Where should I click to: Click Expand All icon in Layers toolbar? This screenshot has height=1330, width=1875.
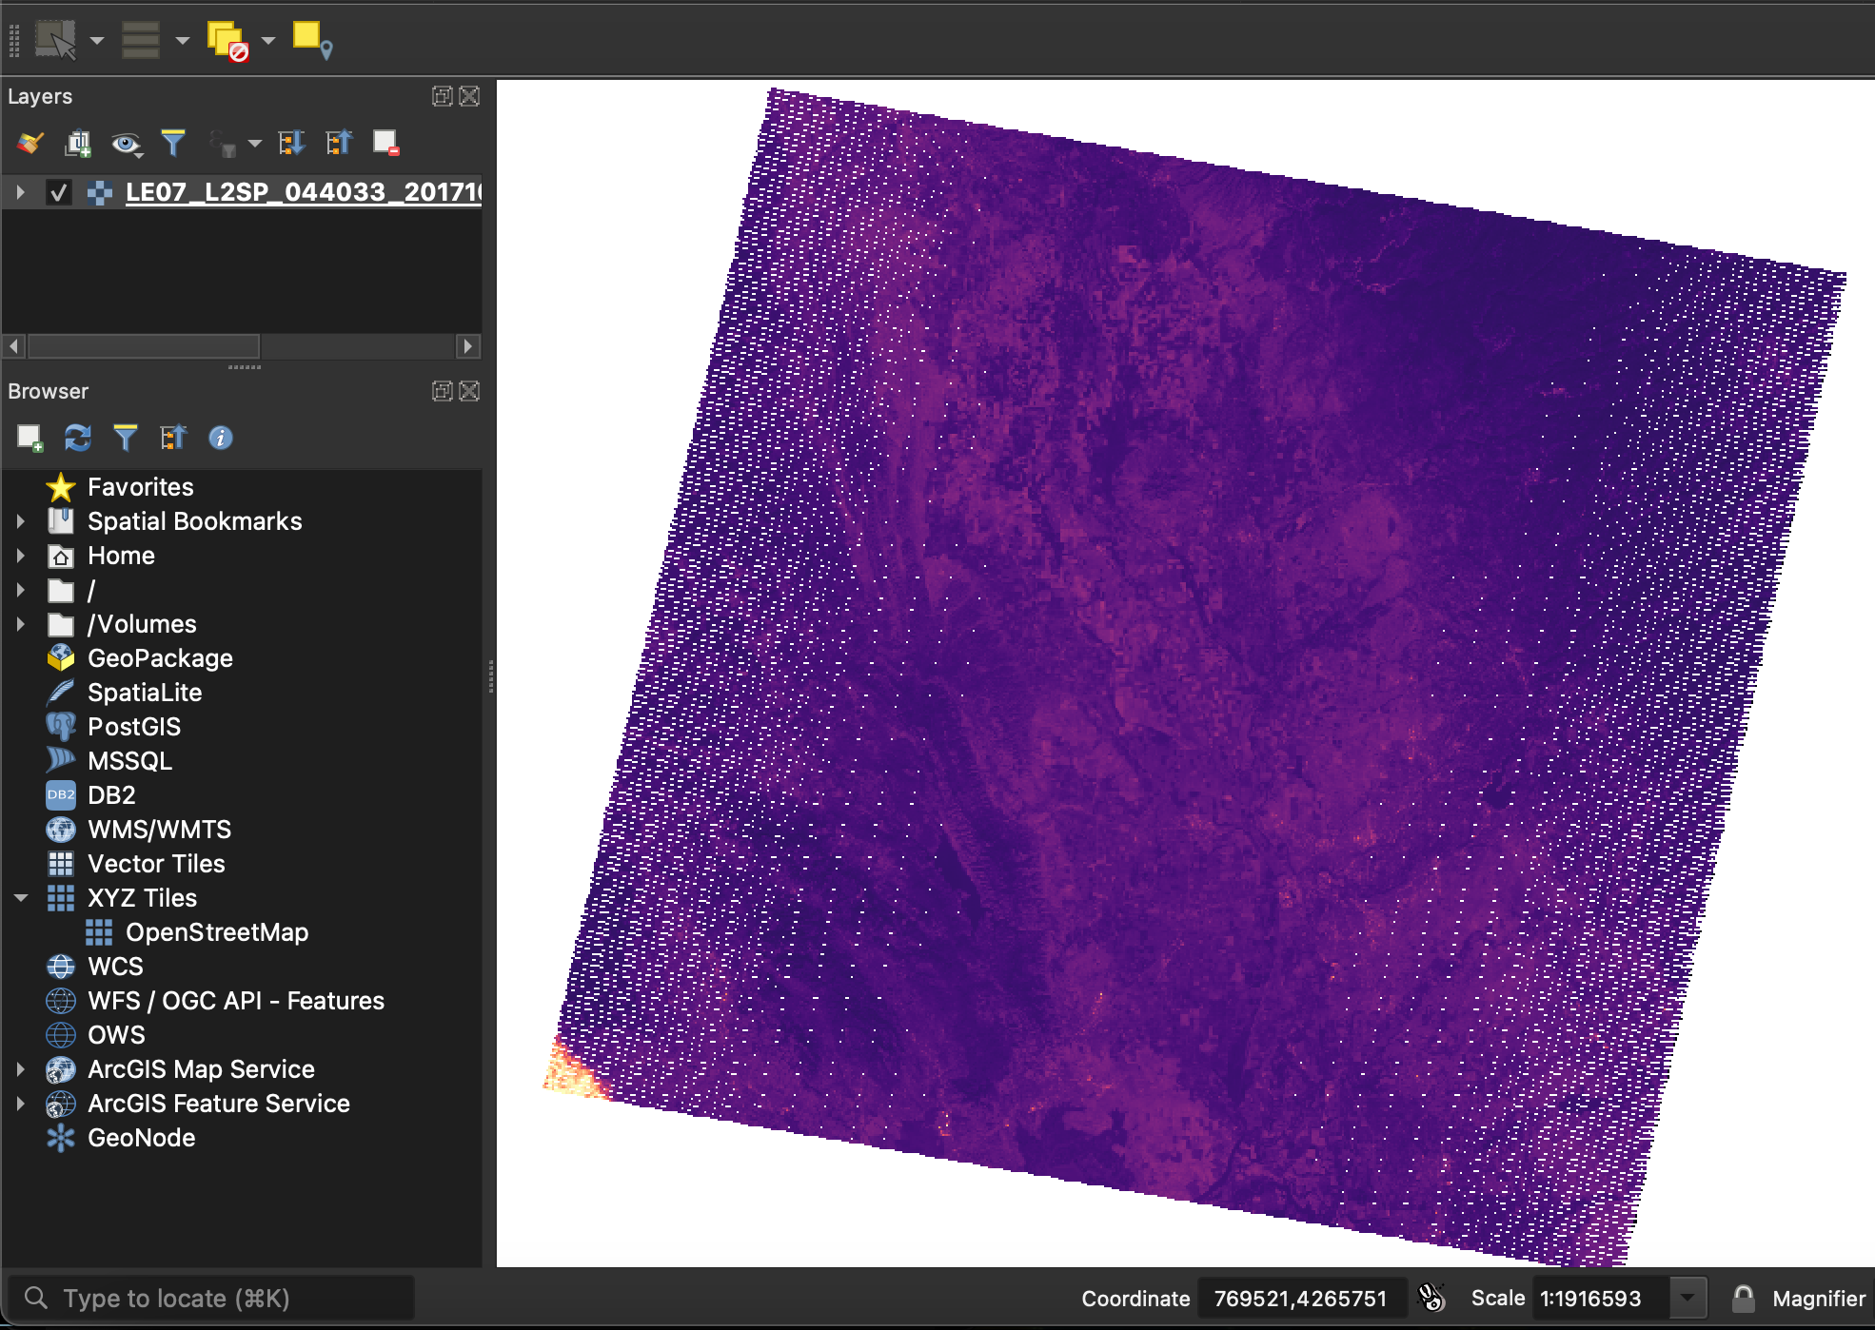pos(290,143)
